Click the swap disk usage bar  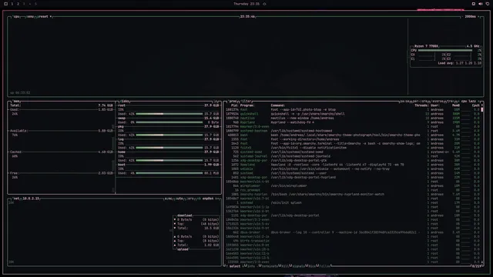169,122
